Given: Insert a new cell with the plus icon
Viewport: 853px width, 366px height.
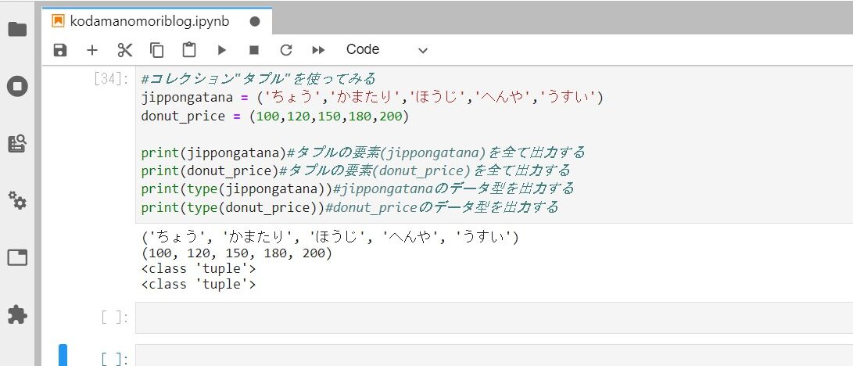Looking at the screenshot, I should click(x=92, y=50).
